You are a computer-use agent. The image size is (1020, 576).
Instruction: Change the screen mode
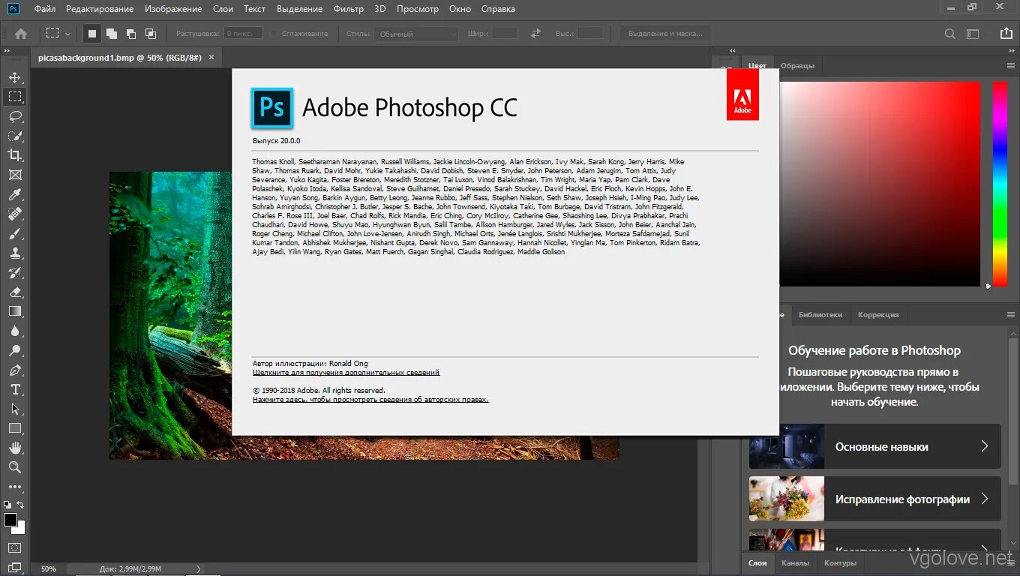click(x=15, y=567)
